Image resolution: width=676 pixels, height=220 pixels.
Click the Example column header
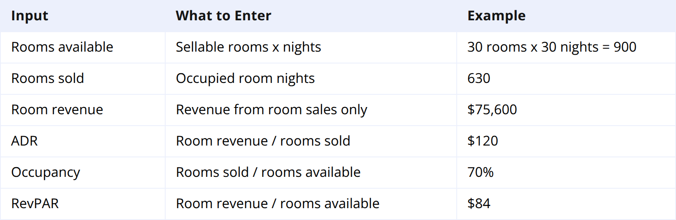[496, 16]
